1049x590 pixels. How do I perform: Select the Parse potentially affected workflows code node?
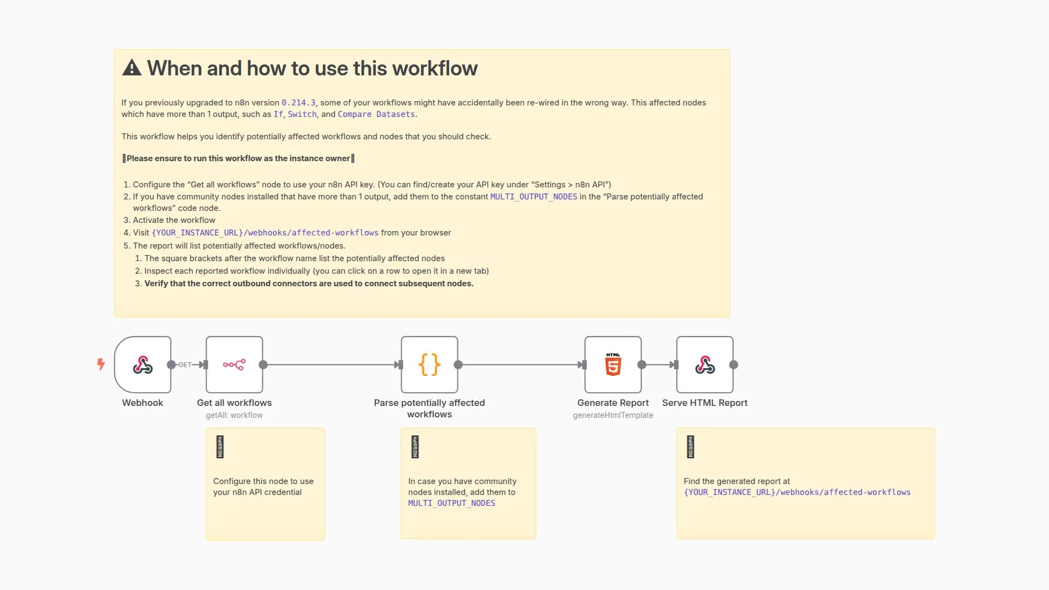429,364
